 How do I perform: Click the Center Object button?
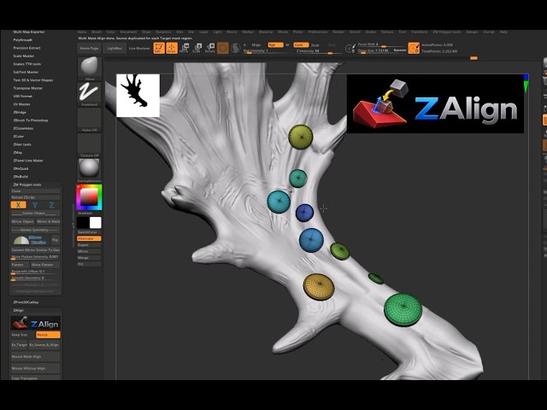(36, 213)
